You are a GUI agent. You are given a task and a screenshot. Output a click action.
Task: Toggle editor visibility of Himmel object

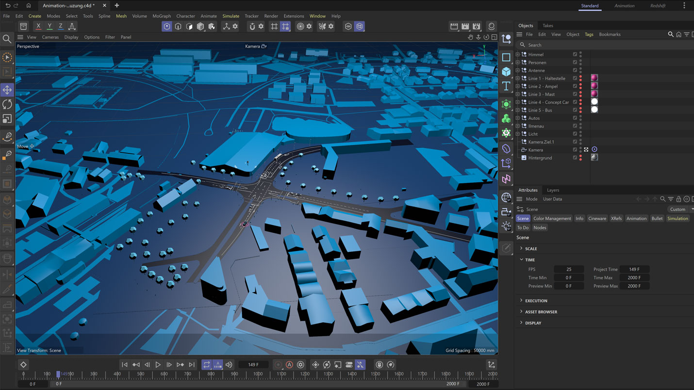point(580,53)
